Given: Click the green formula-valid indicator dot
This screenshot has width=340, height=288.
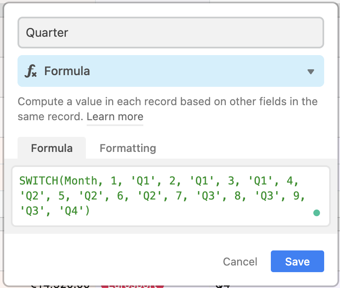Looking at the screenshot, I should tap(316, 213).
